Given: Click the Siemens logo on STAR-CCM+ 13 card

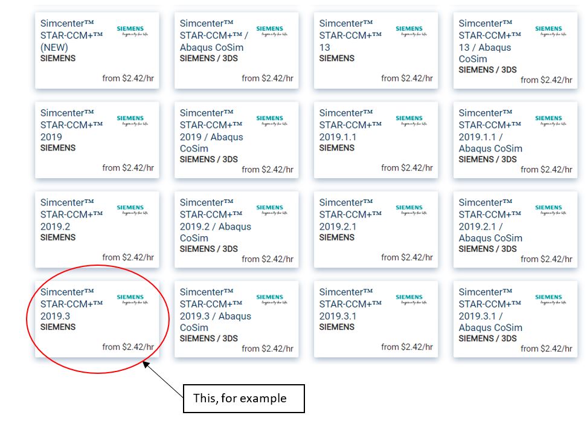Looking at the screenshot, I should point(411,31).
